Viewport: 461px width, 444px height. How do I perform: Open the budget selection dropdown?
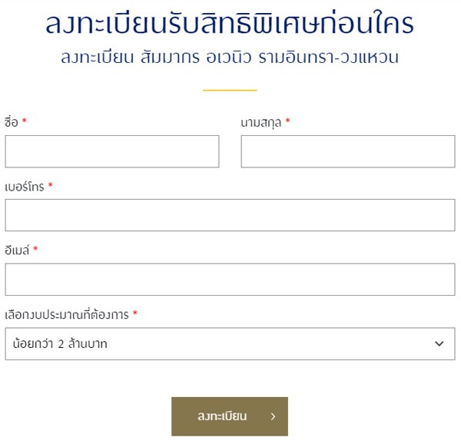pyautogui.click(x=230, y=344)
